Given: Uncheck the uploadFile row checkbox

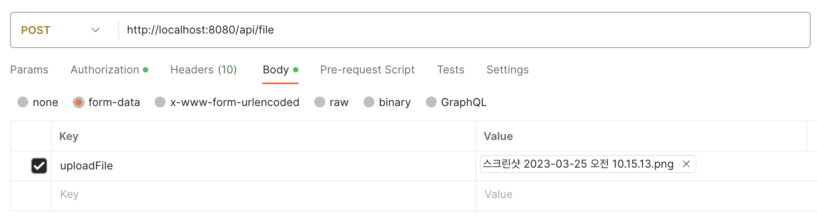Looking at the screenshot, I should pos(39,166).
